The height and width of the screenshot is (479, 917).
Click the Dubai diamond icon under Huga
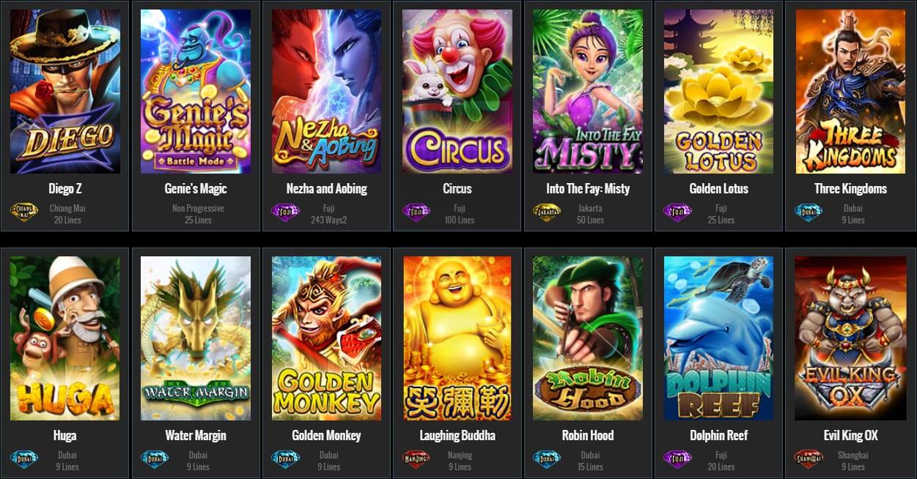pos(24,460)
